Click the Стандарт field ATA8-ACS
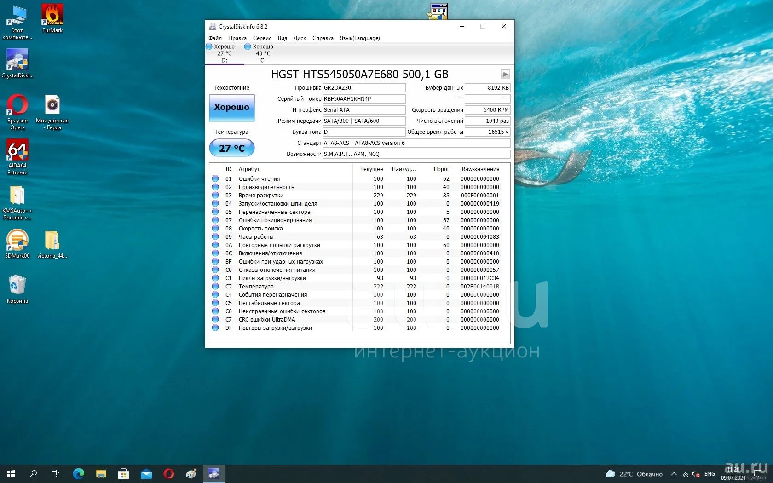The height and width of the screenshot is (483, 773). click(x=416, y=143)
